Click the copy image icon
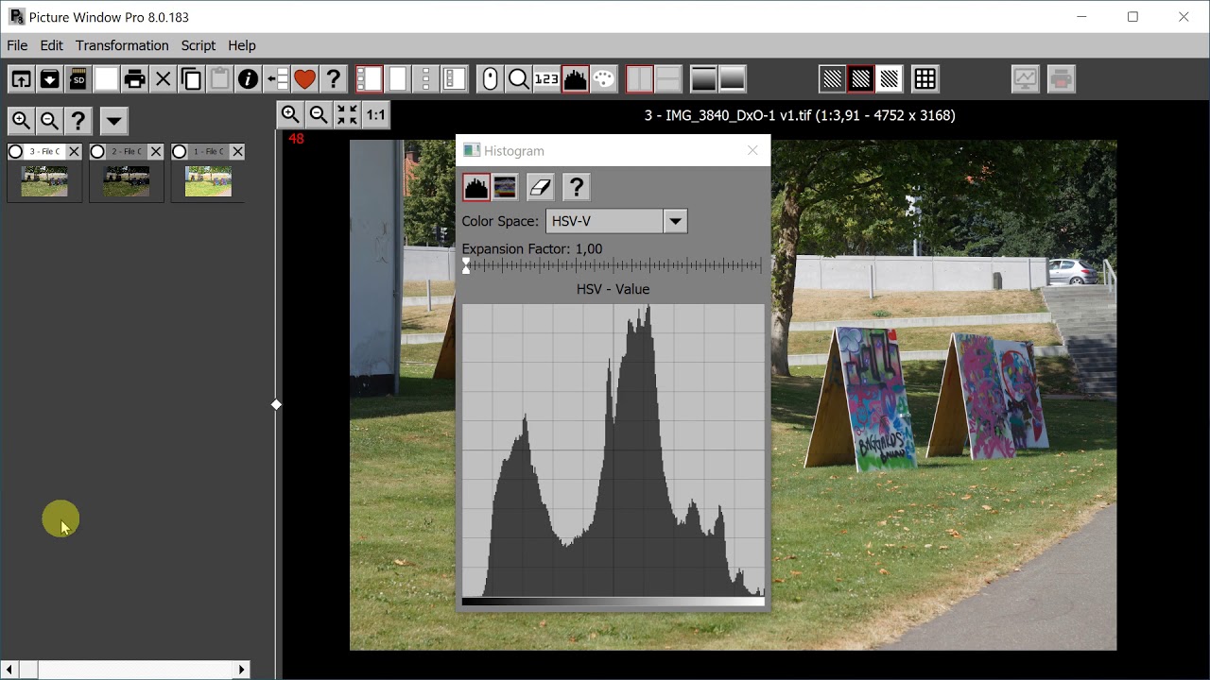The image size is (1210, 680). [191, 79]
